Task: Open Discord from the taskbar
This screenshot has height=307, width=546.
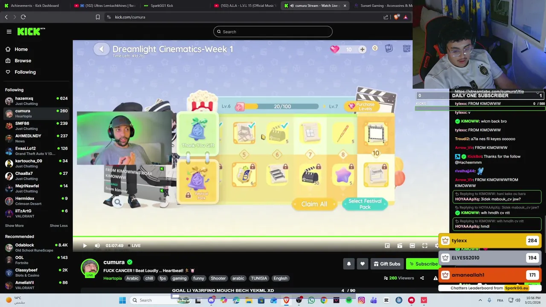Action: [211, 300]
